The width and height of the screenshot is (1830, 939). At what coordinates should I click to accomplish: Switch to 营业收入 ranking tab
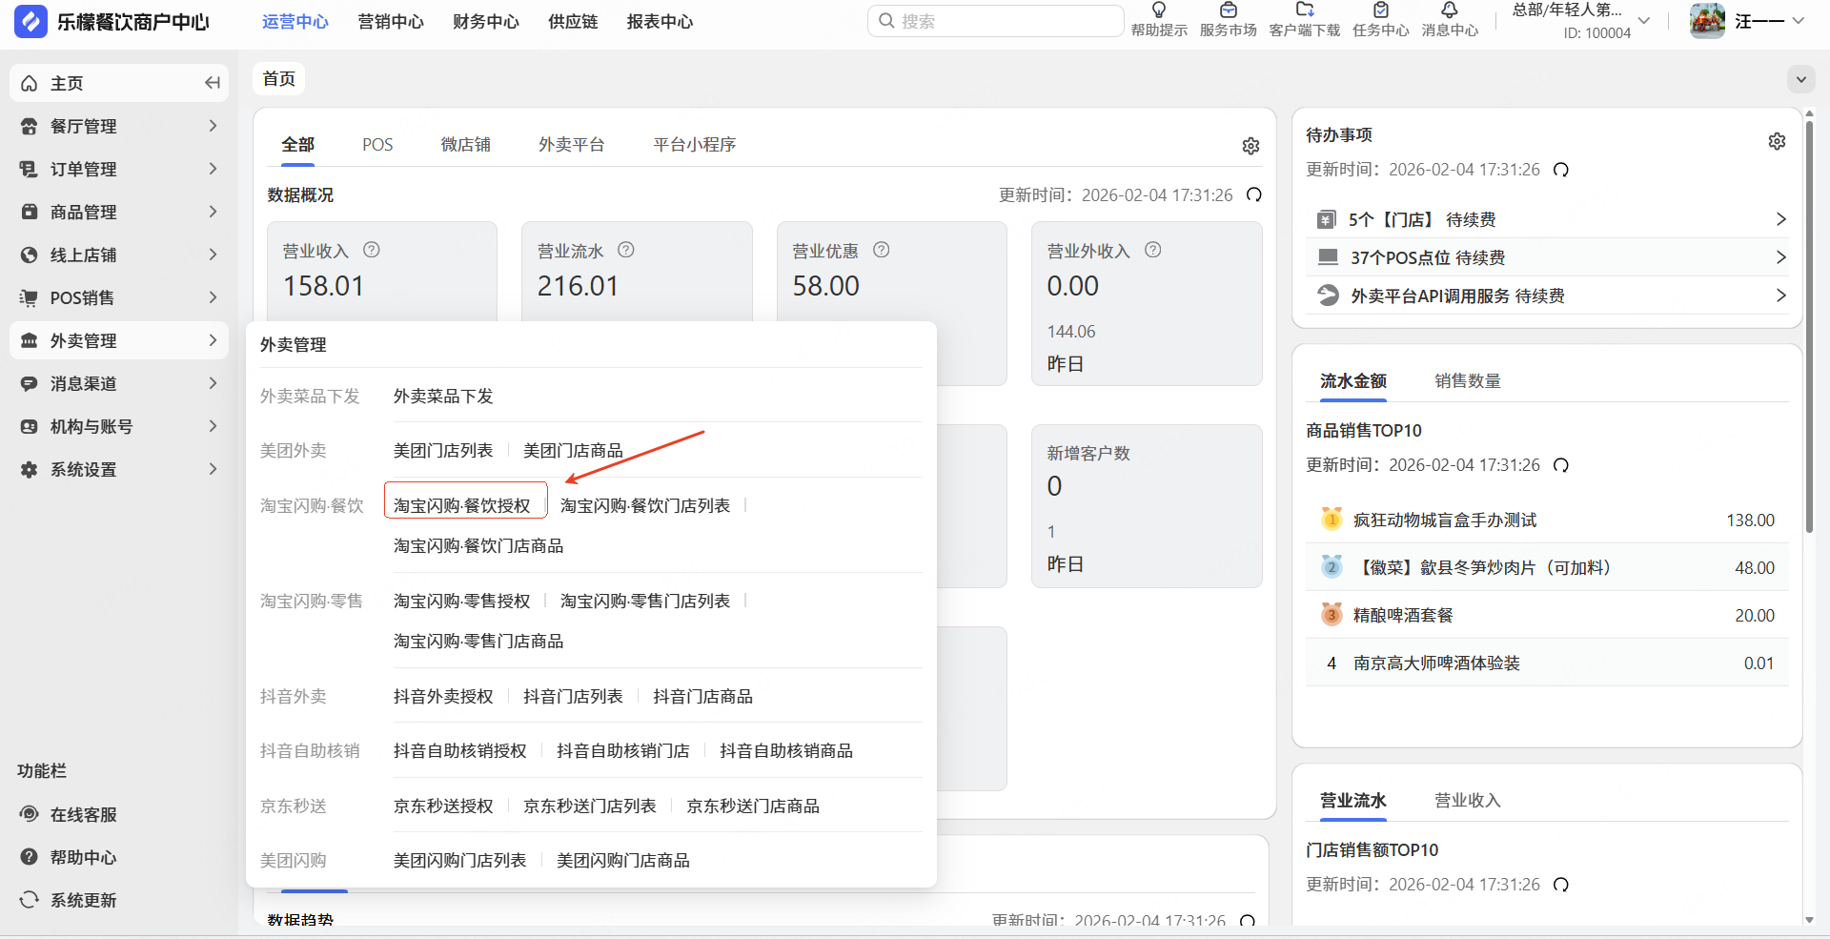(1468, 801)
